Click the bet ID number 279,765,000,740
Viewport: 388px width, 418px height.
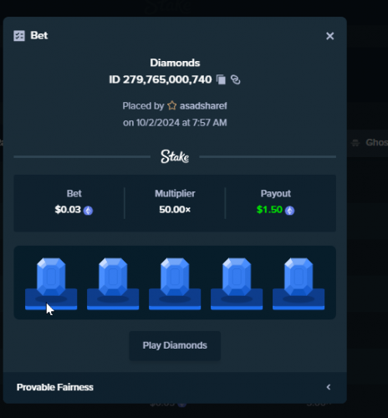pos(167,79)
